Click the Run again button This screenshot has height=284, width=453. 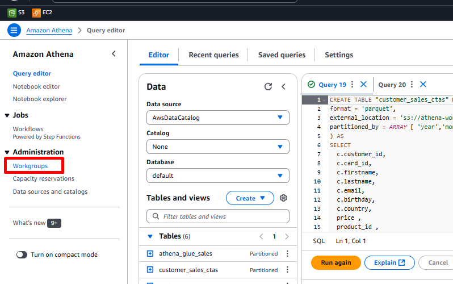coord(335,262)
